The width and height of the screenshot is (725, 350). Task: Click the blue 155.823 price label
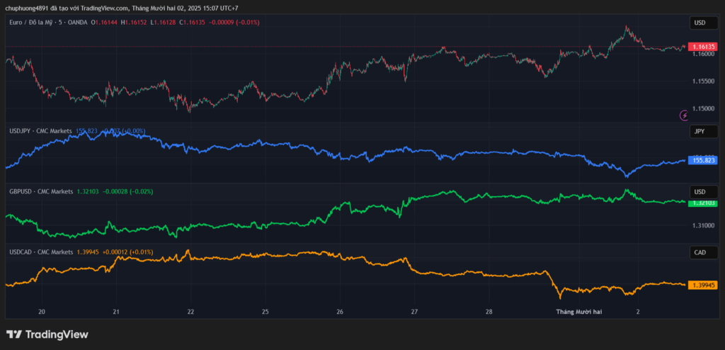(704, 161)
